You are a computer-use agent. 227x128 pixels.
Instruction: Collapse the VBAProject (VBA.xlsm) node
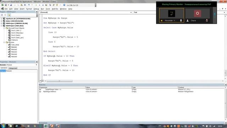pos(1,26)
